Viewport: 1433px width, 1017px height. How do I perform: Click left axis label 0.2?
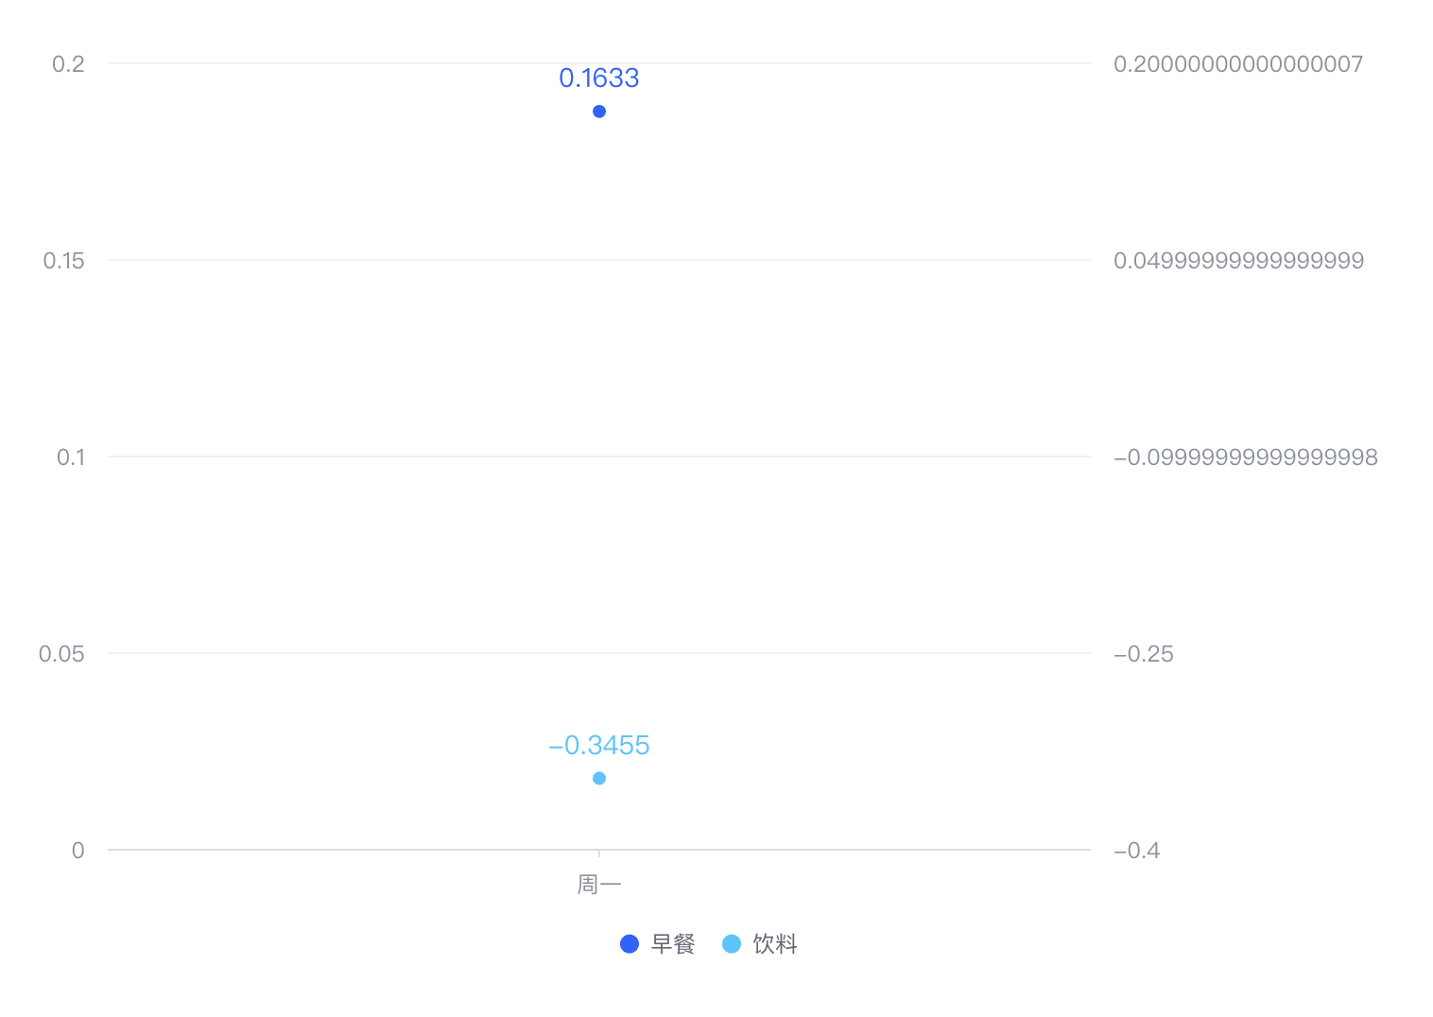[68, 64]
